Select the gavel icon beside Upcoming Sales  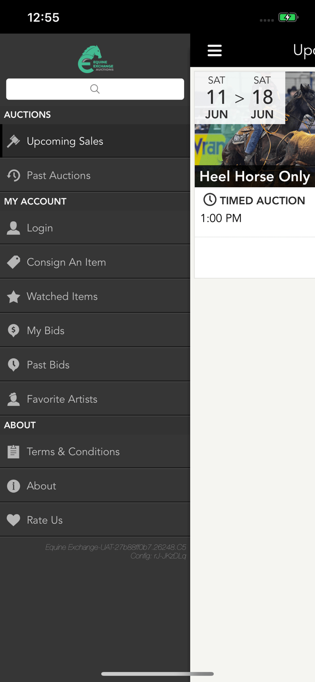point(13,141)
